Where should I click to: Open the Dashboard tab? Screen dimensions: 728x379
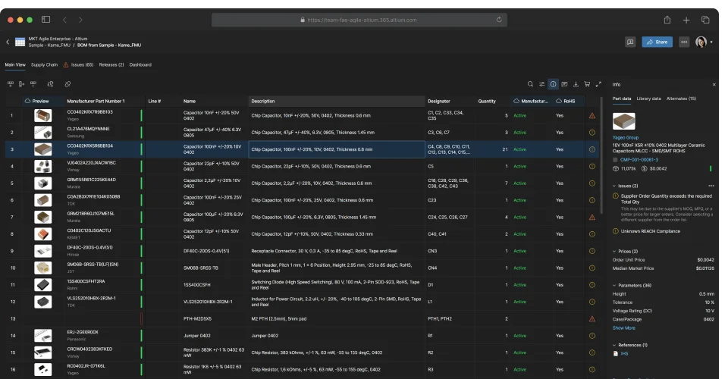coord(140,65)
